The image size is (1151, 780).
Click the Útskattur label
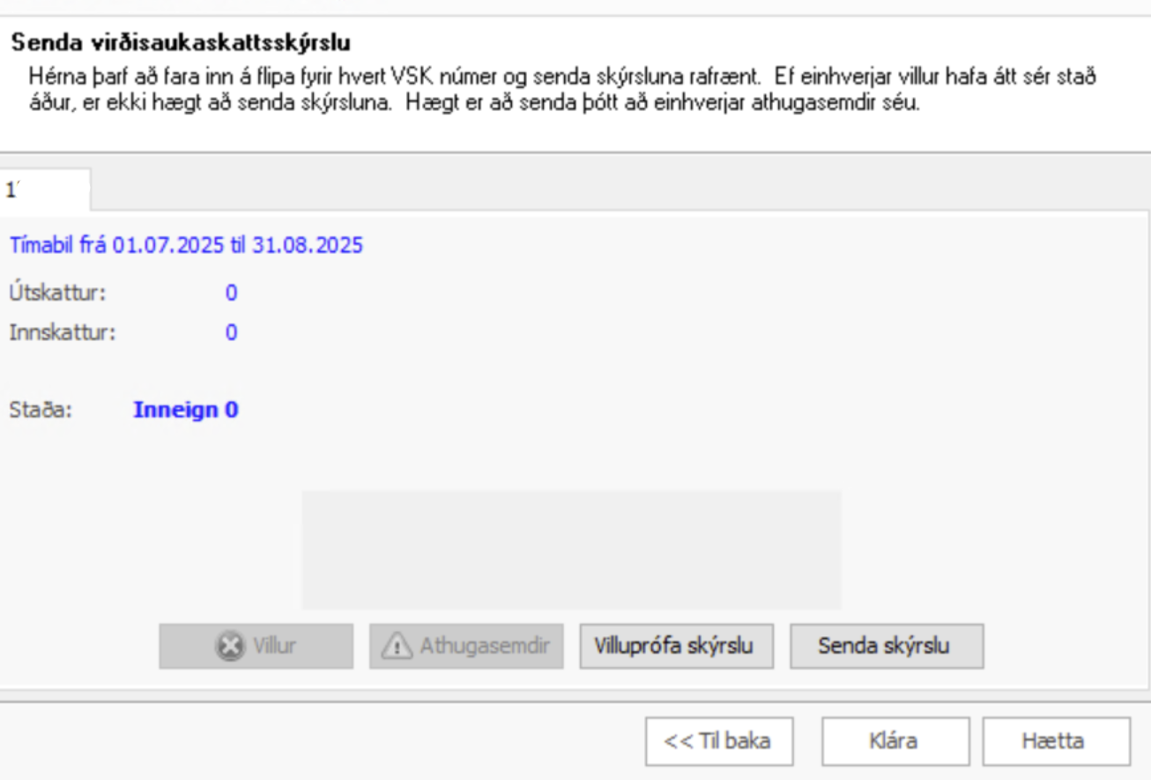pyautogui.click(x=57, y=293)
